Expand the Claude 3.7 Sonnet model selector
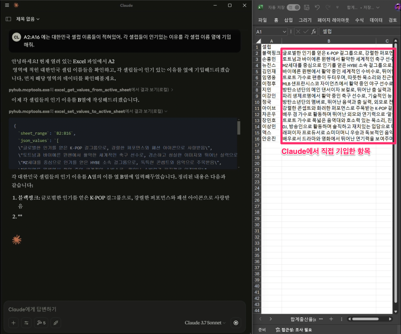 click(x=205, y=323)
